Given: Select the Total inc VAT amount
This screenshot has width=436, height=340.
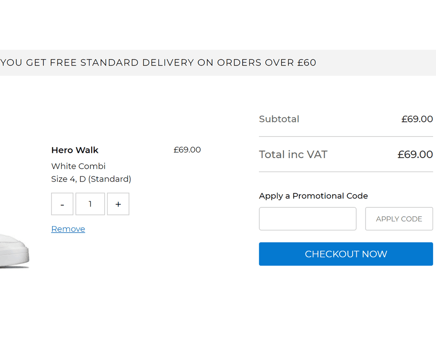Looking at the screenshot, I should pyautogui.click(x=415, y=154).
